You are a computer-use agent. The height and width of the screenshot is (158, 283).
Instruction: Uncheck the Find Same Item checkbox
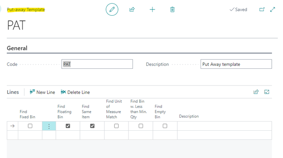point(92,126)
